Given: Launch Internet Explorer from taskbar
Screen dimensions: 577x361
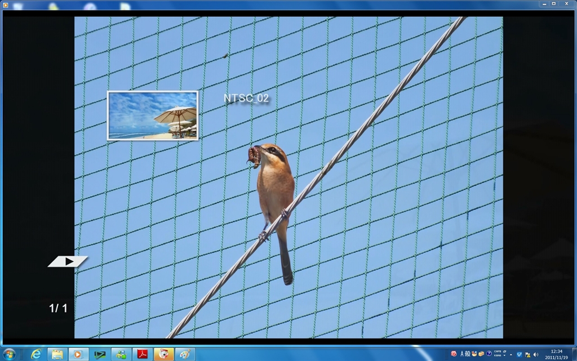Looking at the screenshot, I should pyautogui.click(x=35, y=354).
